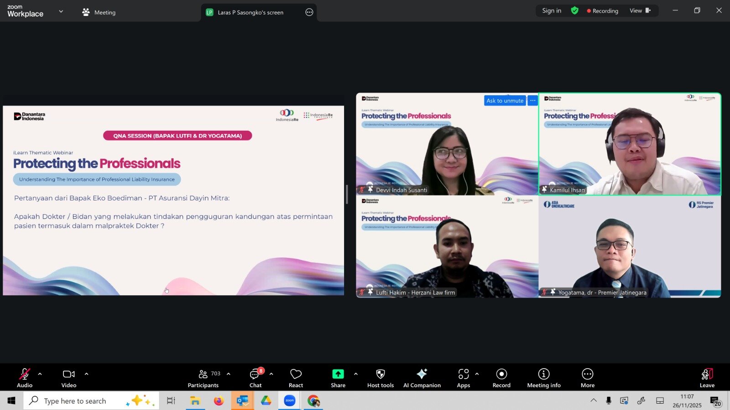Screen dimensions: 730x410
Task: Toggle the Video camera on
Action: point(69,378)
